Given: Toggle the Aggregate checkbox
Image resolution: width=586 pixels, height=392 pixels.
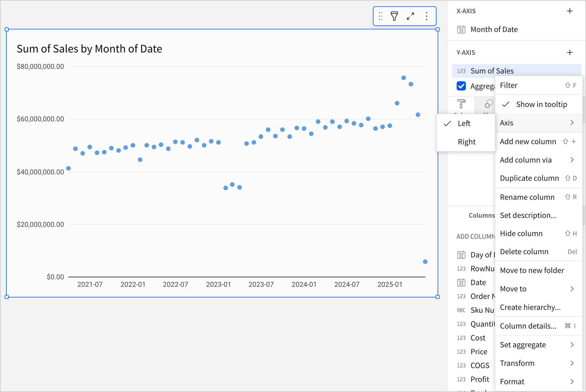Looking at the screenshot, I should coord(461,86).
